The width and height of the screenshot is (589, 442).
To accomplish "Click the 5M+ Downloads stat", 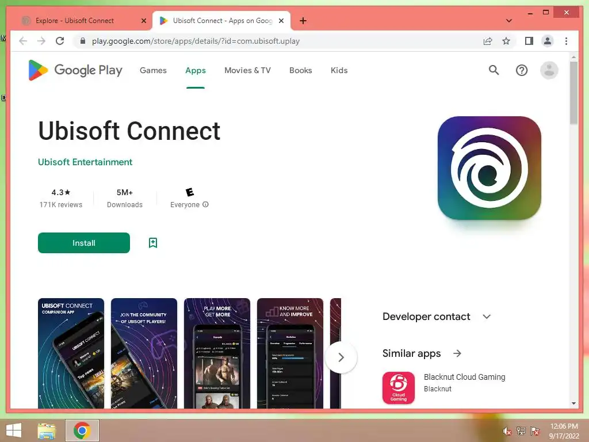I will 125,198.
